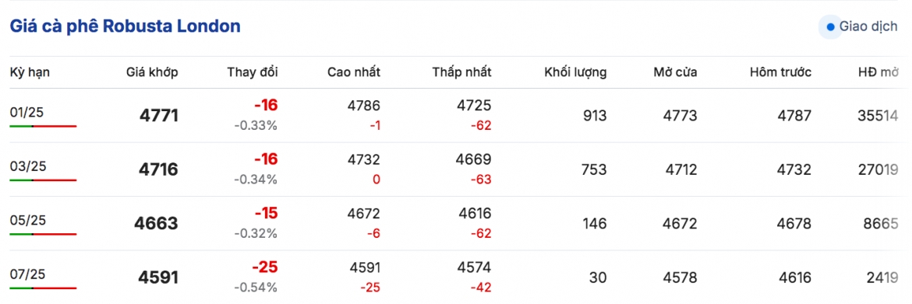Select the 07/25 contract term
This screenshot has width=912, height=304.
[x=28, y=274]
